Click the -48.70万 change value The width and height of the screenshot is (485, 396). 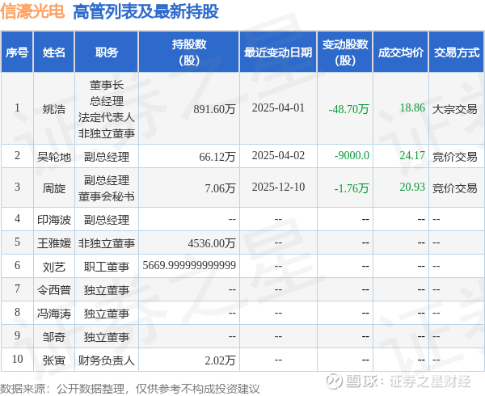(x=348, y=109)
